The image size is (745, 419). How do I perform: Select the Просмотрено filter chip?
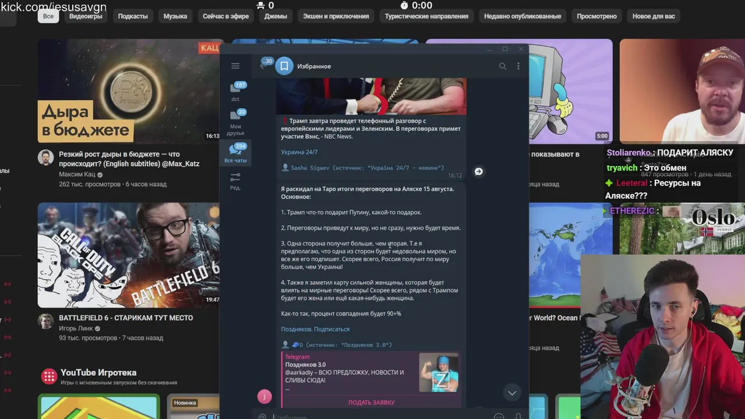[597, 16]
